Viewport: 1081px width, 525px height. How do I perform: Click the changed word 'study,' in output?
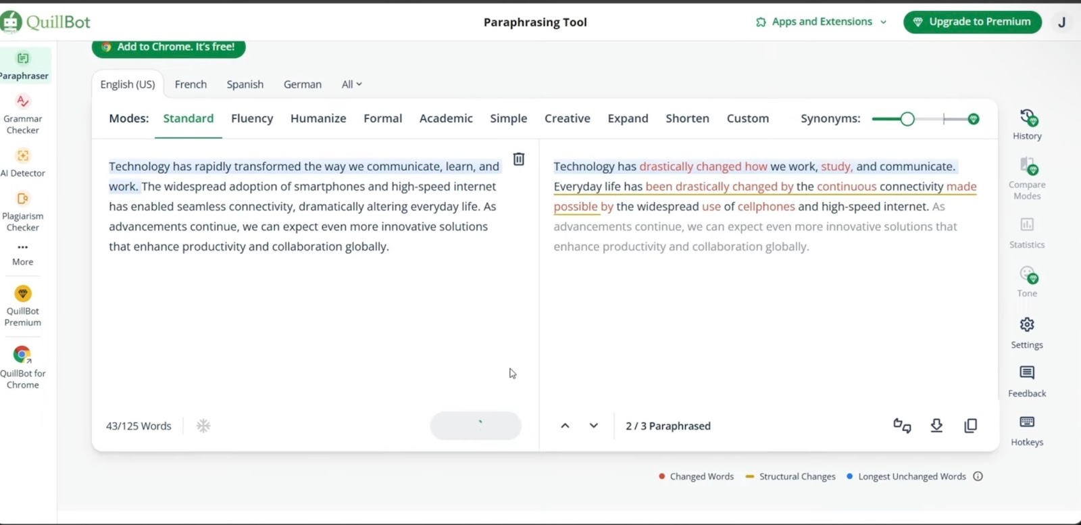837,166
